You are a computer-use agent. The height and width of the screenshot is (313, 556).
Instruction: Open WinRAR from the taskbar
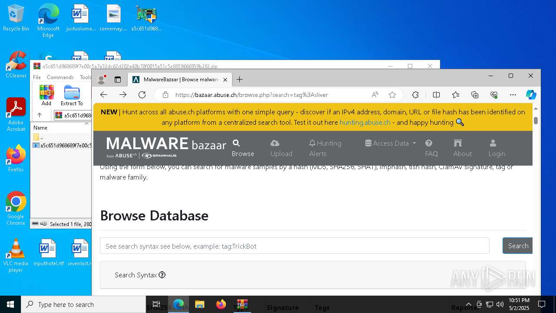point(242,304)
